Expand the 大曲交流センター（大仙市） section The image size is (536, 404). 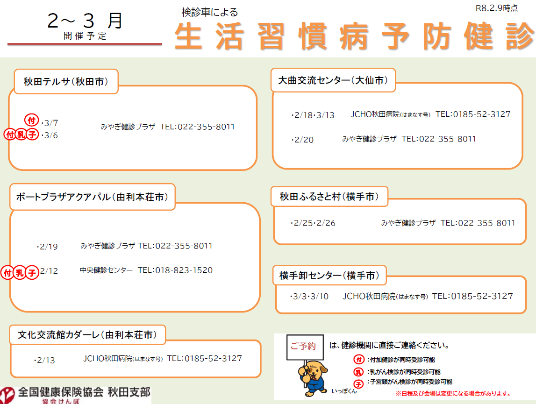pyautogui.click(x=333, y=80)
